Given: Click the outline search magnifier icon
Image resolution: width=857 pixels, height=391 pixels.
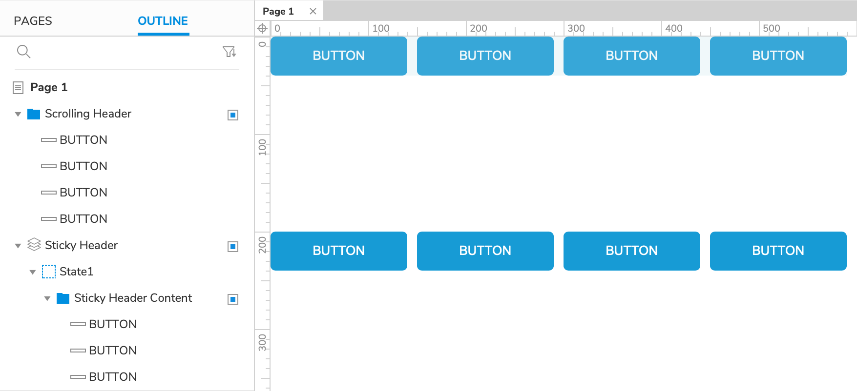Looking at the screenshot, I should coord(23,51).
